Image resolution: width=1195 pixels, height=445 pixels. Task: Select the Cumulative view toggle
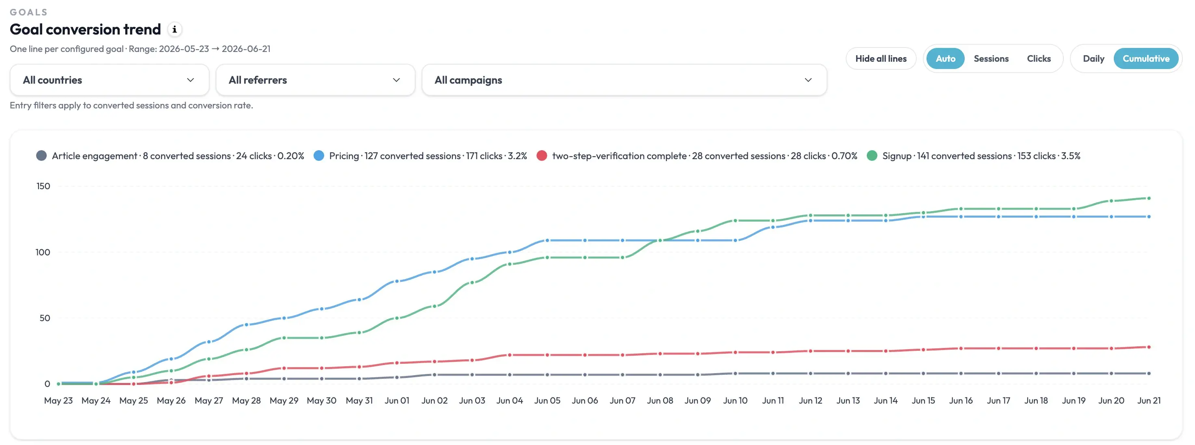[1146, 59]
